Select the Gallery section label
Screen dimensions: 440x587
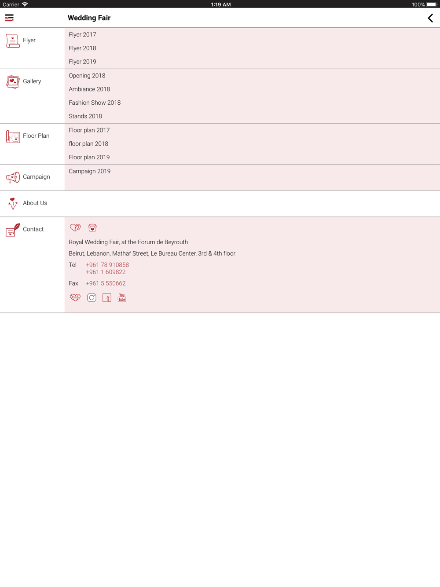point(32,81)
